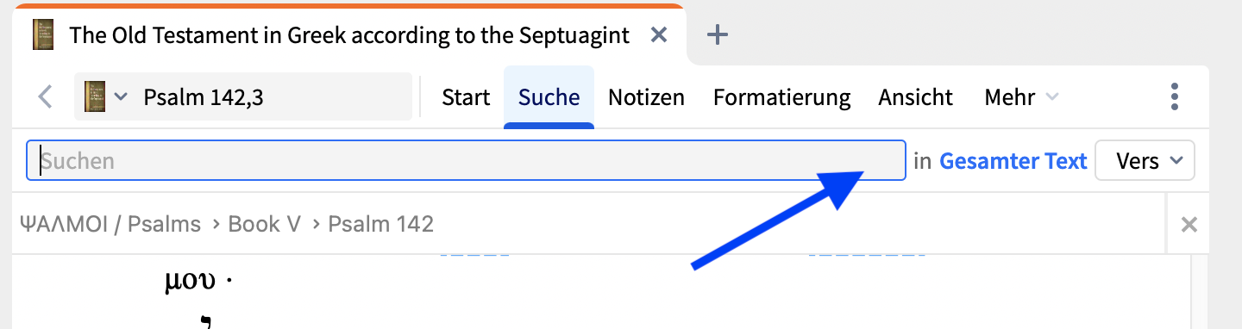Open the Formatierung tab
This screenshot has height=329, width=1242.
coord(781,97)
